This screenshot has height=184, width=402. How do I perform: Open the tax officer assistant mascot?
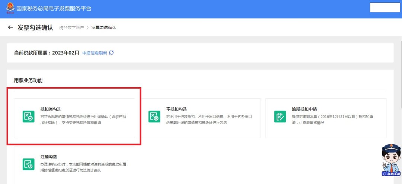click(391, 160)
